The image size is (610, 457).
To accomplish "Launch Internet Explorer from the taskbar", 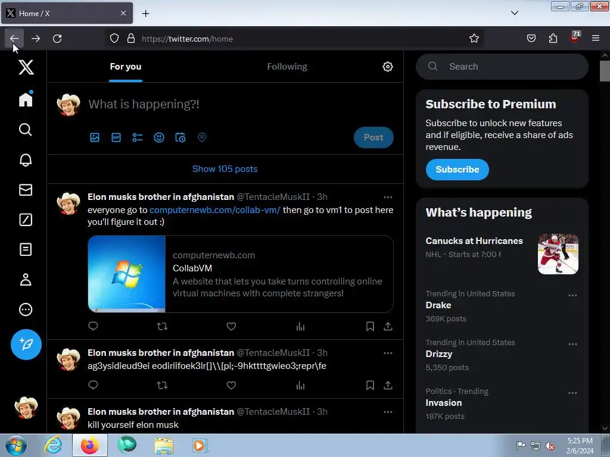I will tap(53, 445).
